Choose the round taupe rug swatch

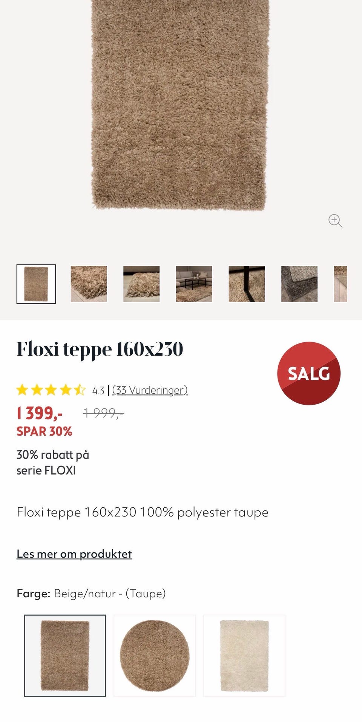(155, 656)
